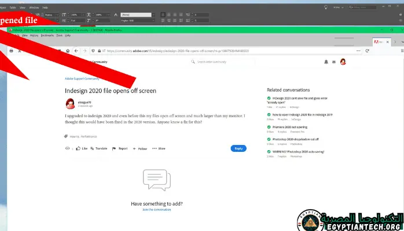Follow this post with the Follow button
The image size is (404, 231).
point(140,148)
